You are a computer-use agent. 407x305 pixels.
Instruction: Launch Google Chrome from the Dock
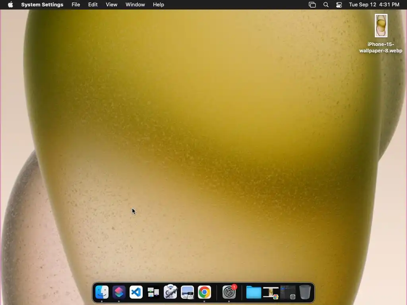tap(205, 292)
